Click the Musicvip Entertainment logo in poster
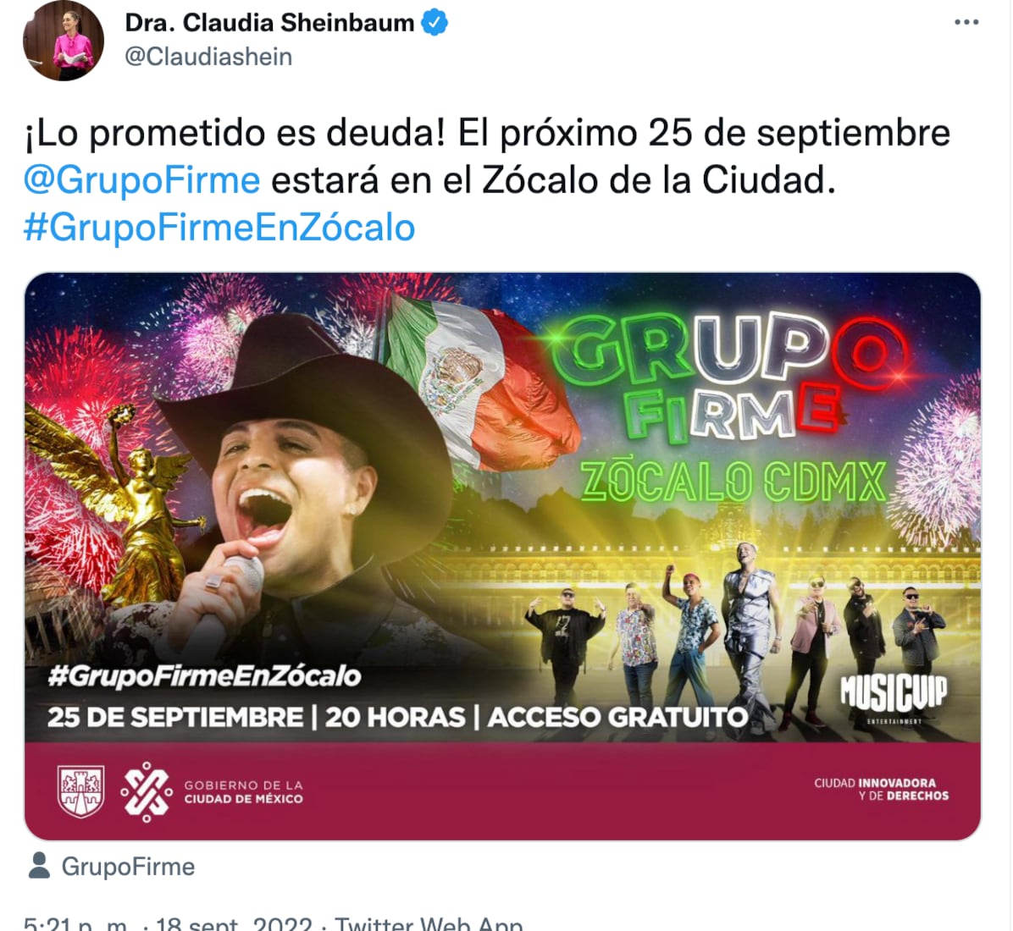Viewport: 1013px width, 931px height. (894, 698)
